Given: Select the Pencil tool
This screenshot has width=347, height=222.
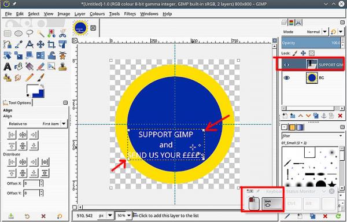Looking at the screenshot, I should click(29, 77).
